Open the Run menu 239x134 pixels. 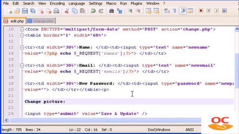[124, 3]
